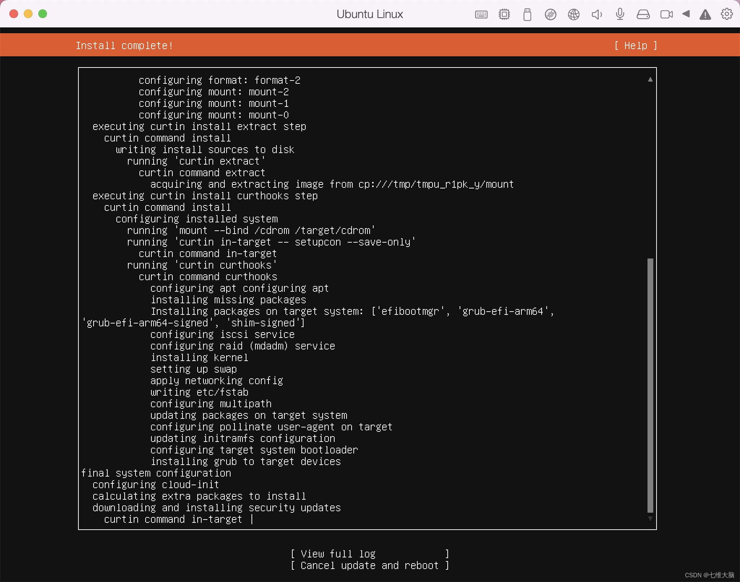The width and height of the screenshot is (740, 582).
Task: Open the network globe icon
Action: pyautogui.click(x=573, y=14)
